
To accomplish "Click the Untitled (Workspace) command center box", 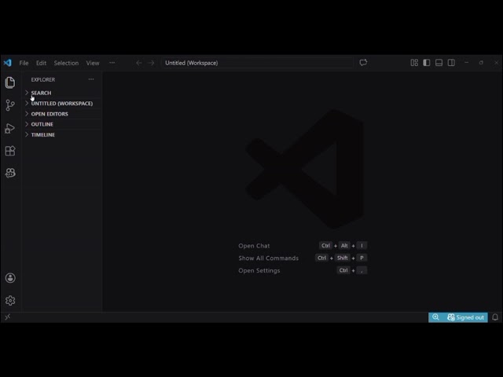I will (x=257, y=63).
